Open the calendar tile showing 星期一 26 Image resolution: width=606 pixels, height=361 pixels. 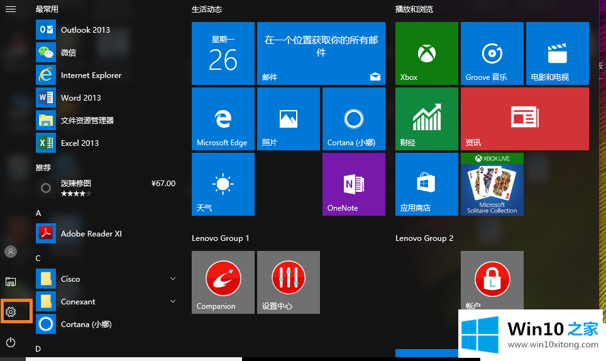click(x=223, y=53)
